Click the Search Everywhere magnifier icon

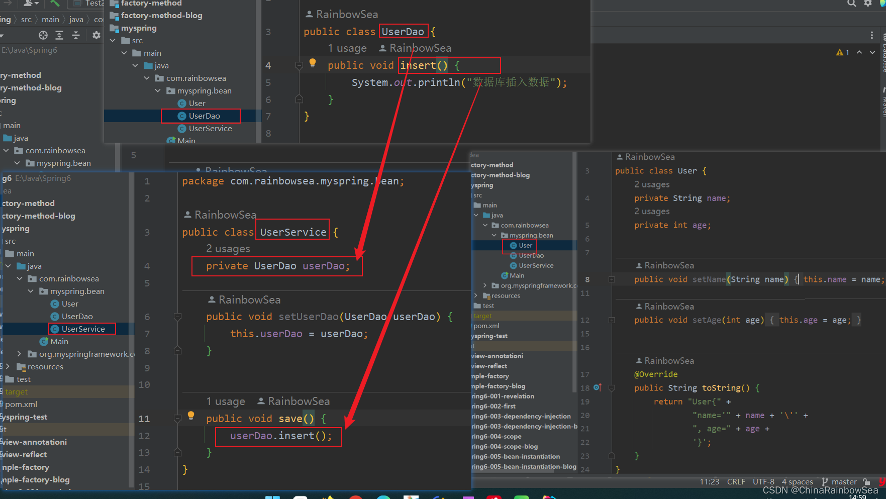(851, 4)
